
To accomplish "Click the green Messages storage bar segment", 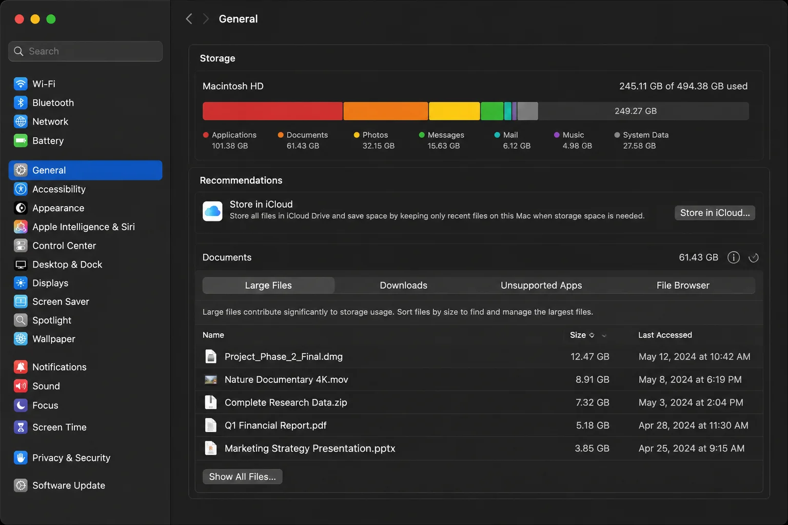I will coord(493,111).
